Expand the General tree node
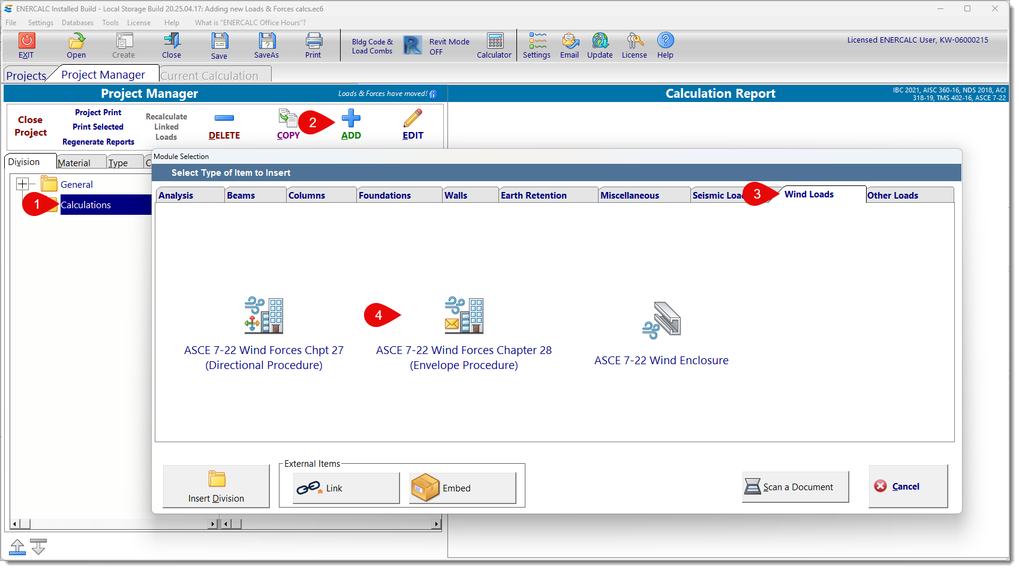Viewport: 1019px width, 570px height. 22,184
